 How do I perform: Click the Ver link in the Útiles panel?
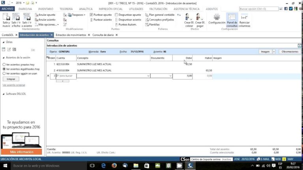(33, 50)
